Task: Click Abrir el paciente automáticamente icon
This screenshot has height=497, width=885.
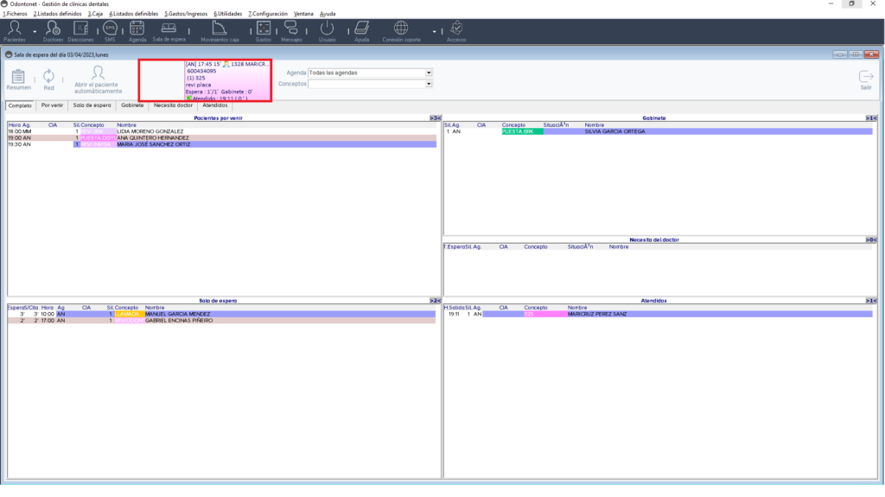Action: (99, 80)
